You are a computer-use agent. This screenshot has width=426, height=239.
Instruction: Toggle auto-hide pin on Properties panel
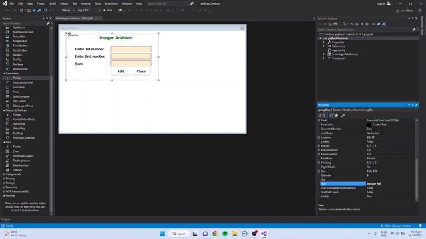(x=413, y=105)
